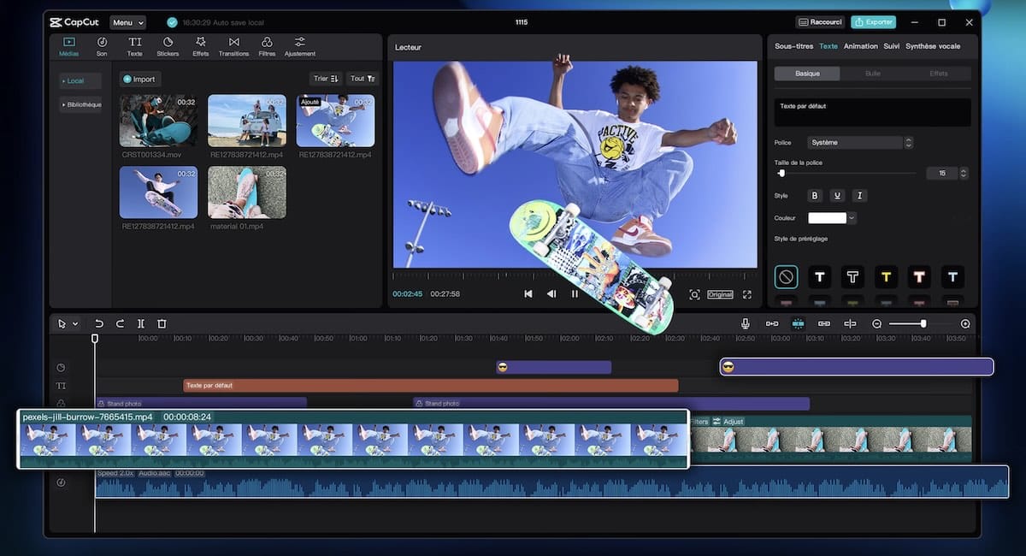
Task: Open the Trier sort dropdown
Action: point(326,79)
